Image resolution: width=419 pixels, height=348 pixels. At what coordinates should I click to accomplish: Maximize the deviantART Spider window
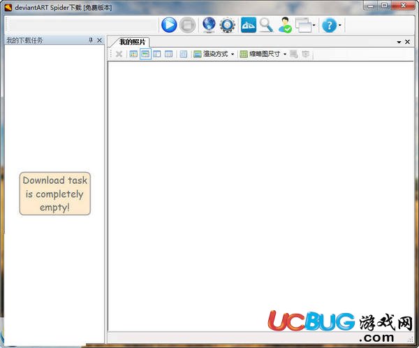tap(384, 6)
